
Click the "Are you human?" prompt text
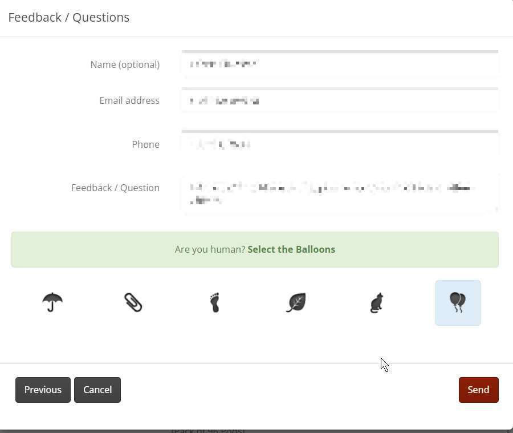pos(210,249)
